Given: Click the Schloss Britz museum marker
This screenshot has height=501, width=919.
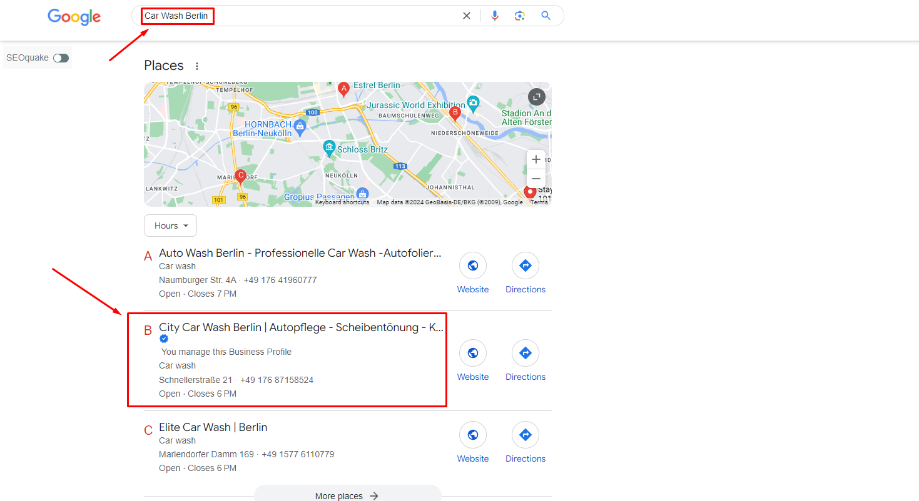Looking at the screenshot, I should tap(329, 148).
